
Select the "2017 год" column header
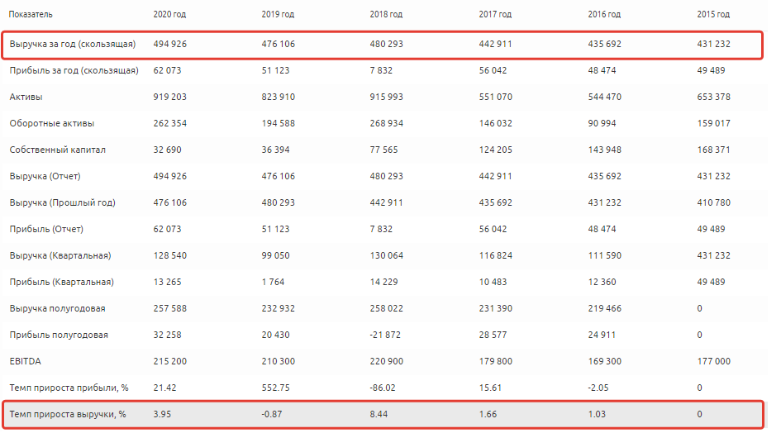496,15
